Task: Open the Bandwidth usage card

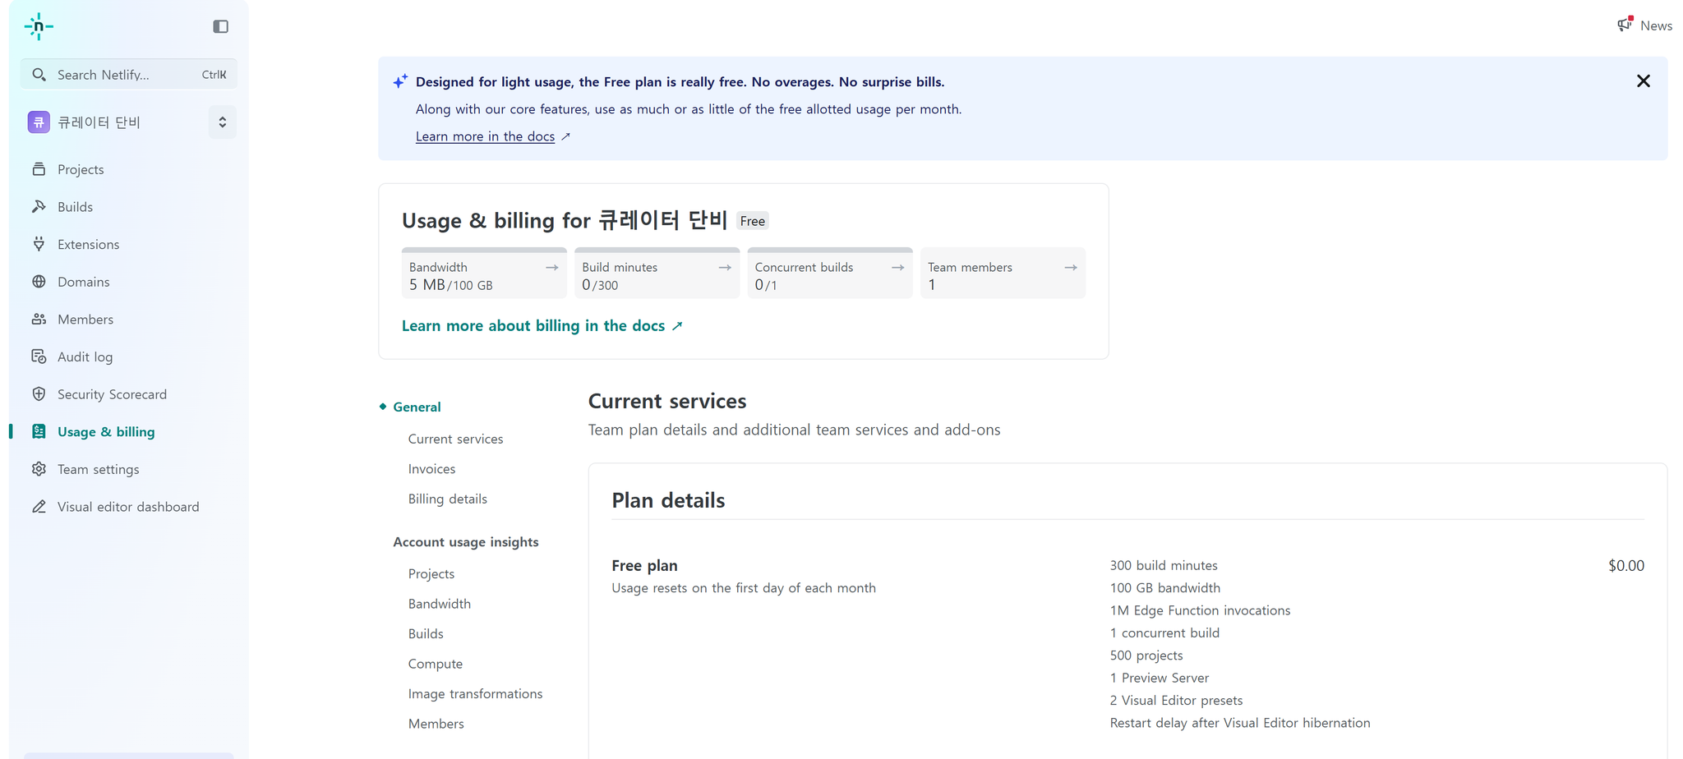Action: point(484,274)
